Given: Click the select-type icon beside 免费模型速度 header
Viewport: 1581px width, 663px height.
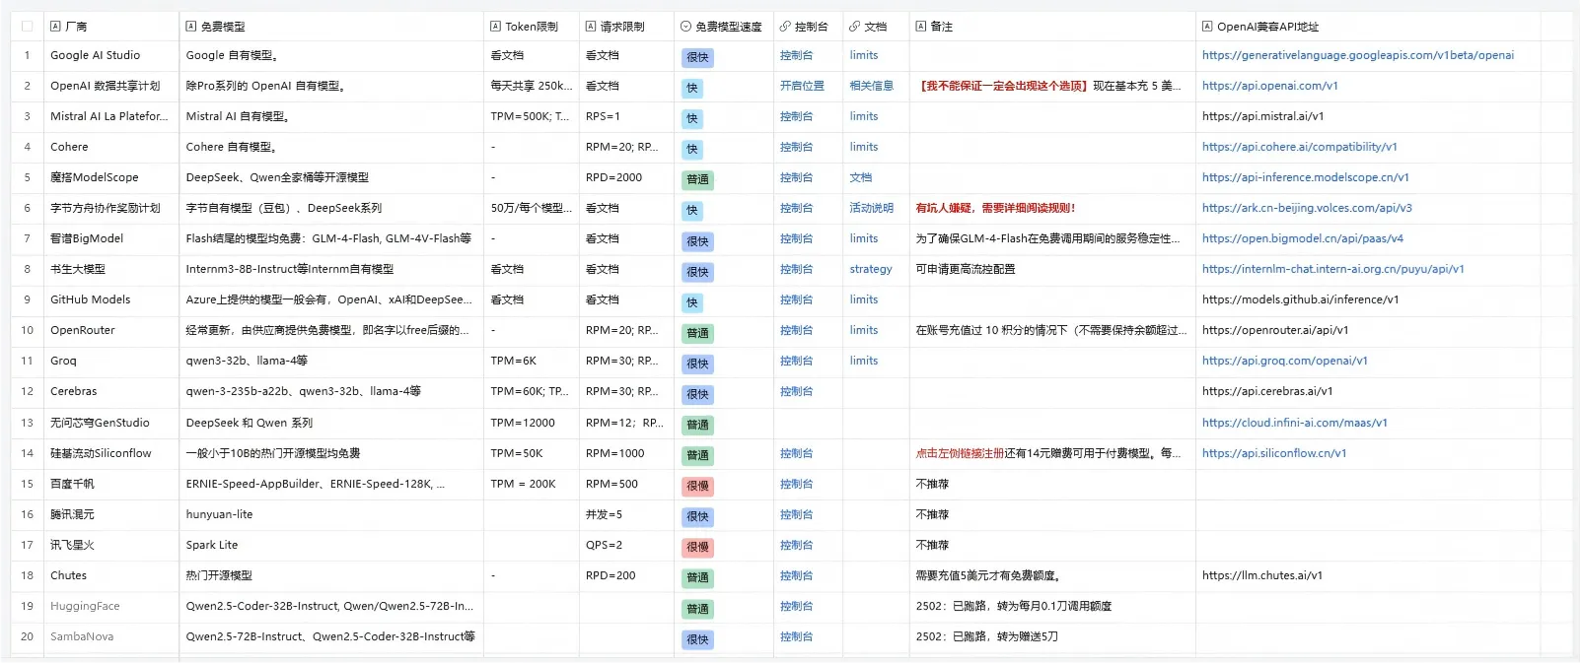Looking at the screenshot, I should click(685, 27).
